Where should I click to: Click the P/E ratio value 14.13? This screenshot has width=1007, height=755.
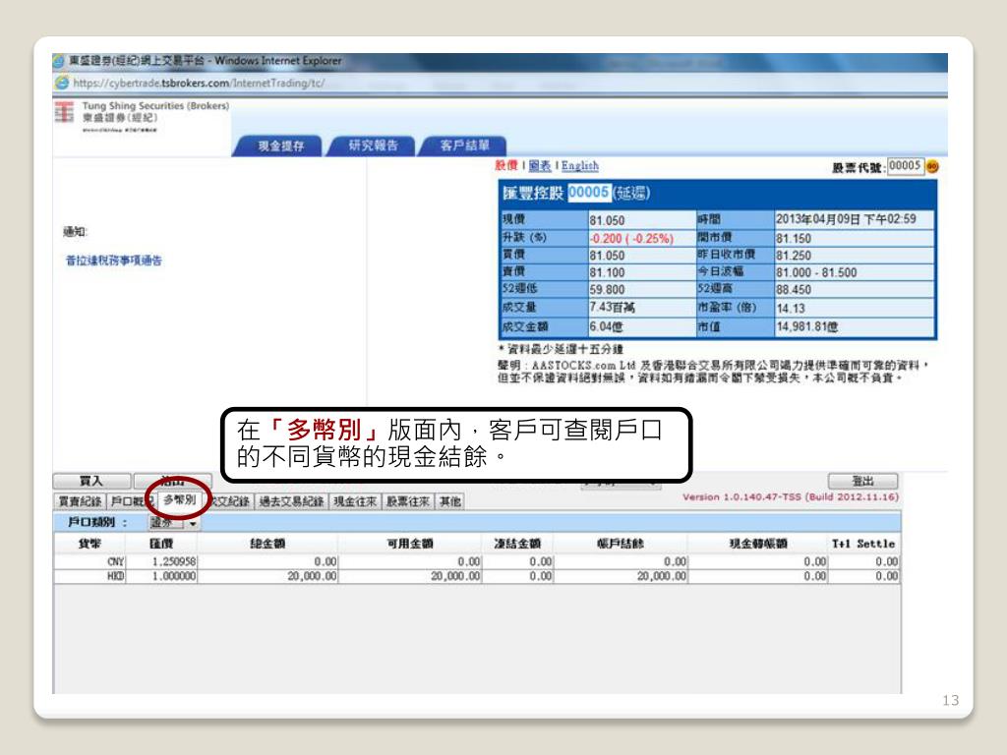(790, 309)
